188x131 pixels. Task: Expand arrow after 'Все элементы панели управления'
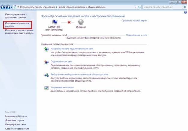point(57,7)
